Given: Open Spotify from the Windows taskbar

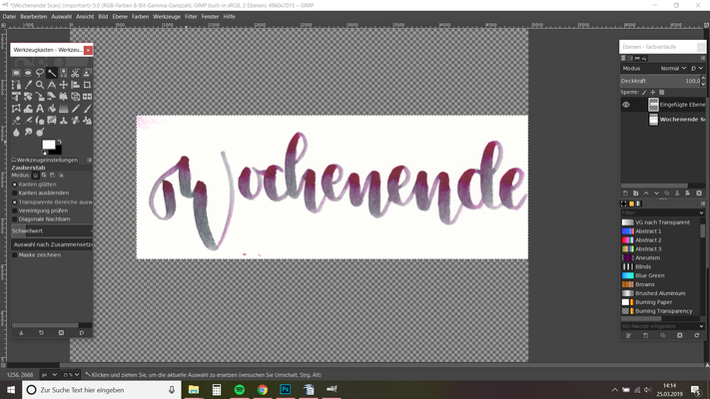Looking at the screenshot, I should 240,390.
